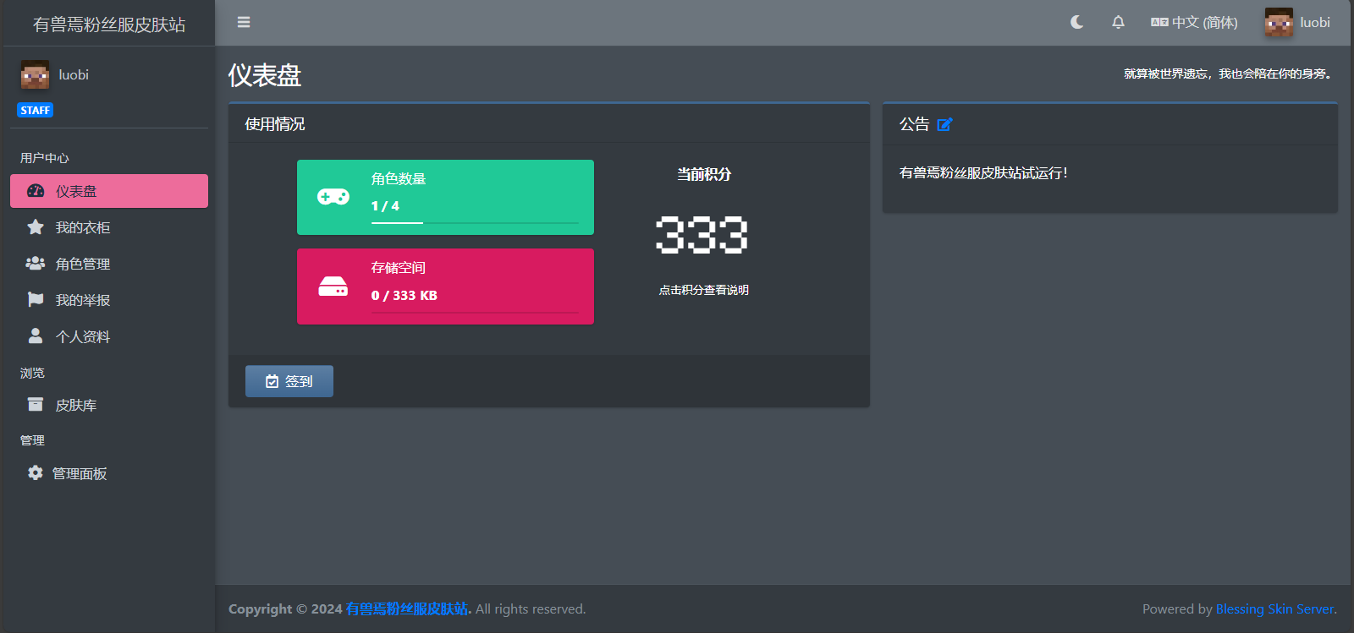1354x633 pixels.
Task: Click the STAFF badge
Action: tap(36, 110)
